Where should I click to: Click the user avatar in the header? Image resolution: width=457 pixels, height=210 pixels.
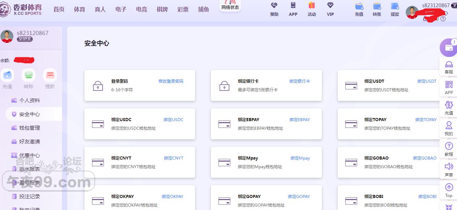(412, 12)
